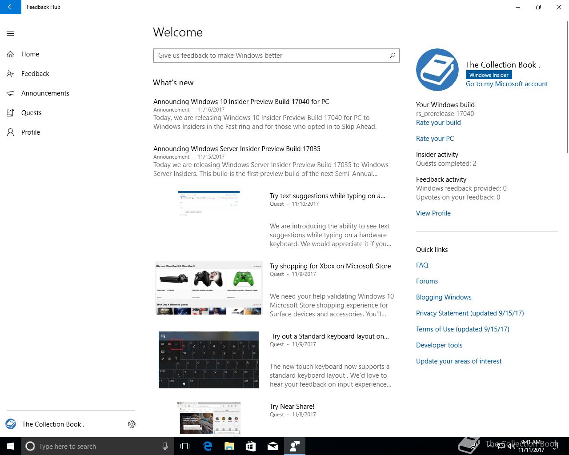Click the Announcements megaphone icon

11,93
